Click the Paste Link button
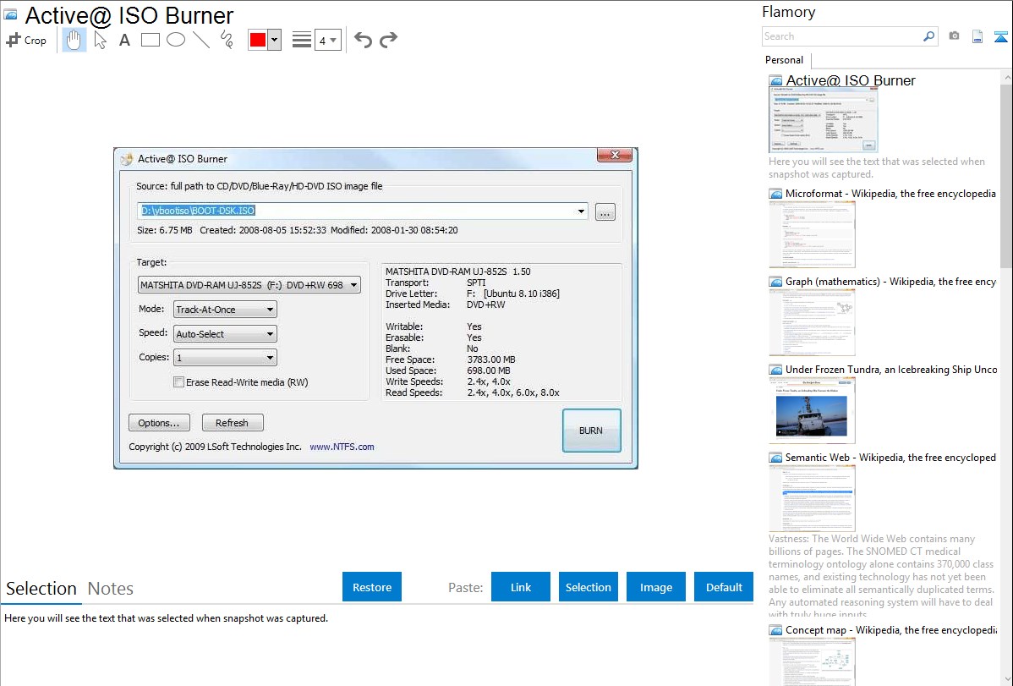 (521, 587)
